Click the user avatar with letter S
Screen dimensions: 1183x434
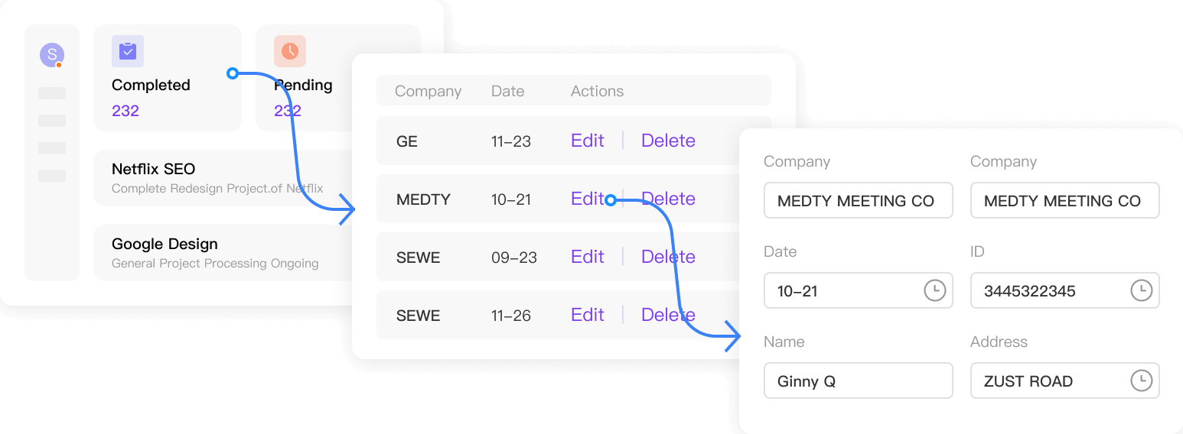coord(52,54)
